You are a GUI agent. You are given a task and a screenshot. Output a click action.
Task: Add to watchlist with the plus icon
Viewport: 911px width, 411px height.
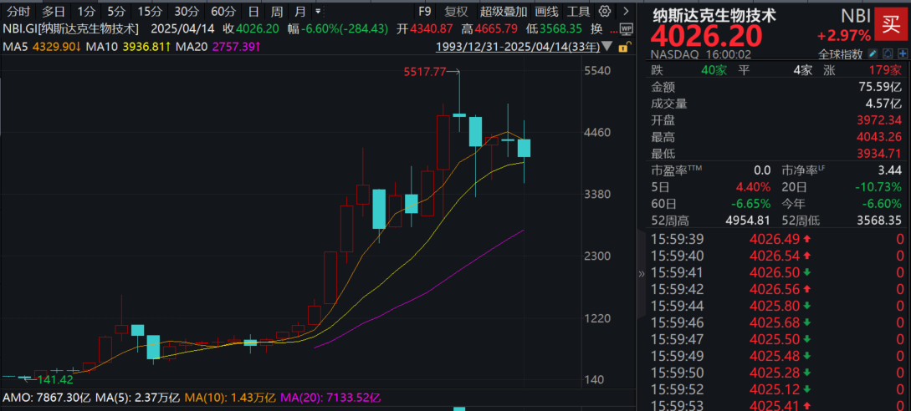pos(903,53)
